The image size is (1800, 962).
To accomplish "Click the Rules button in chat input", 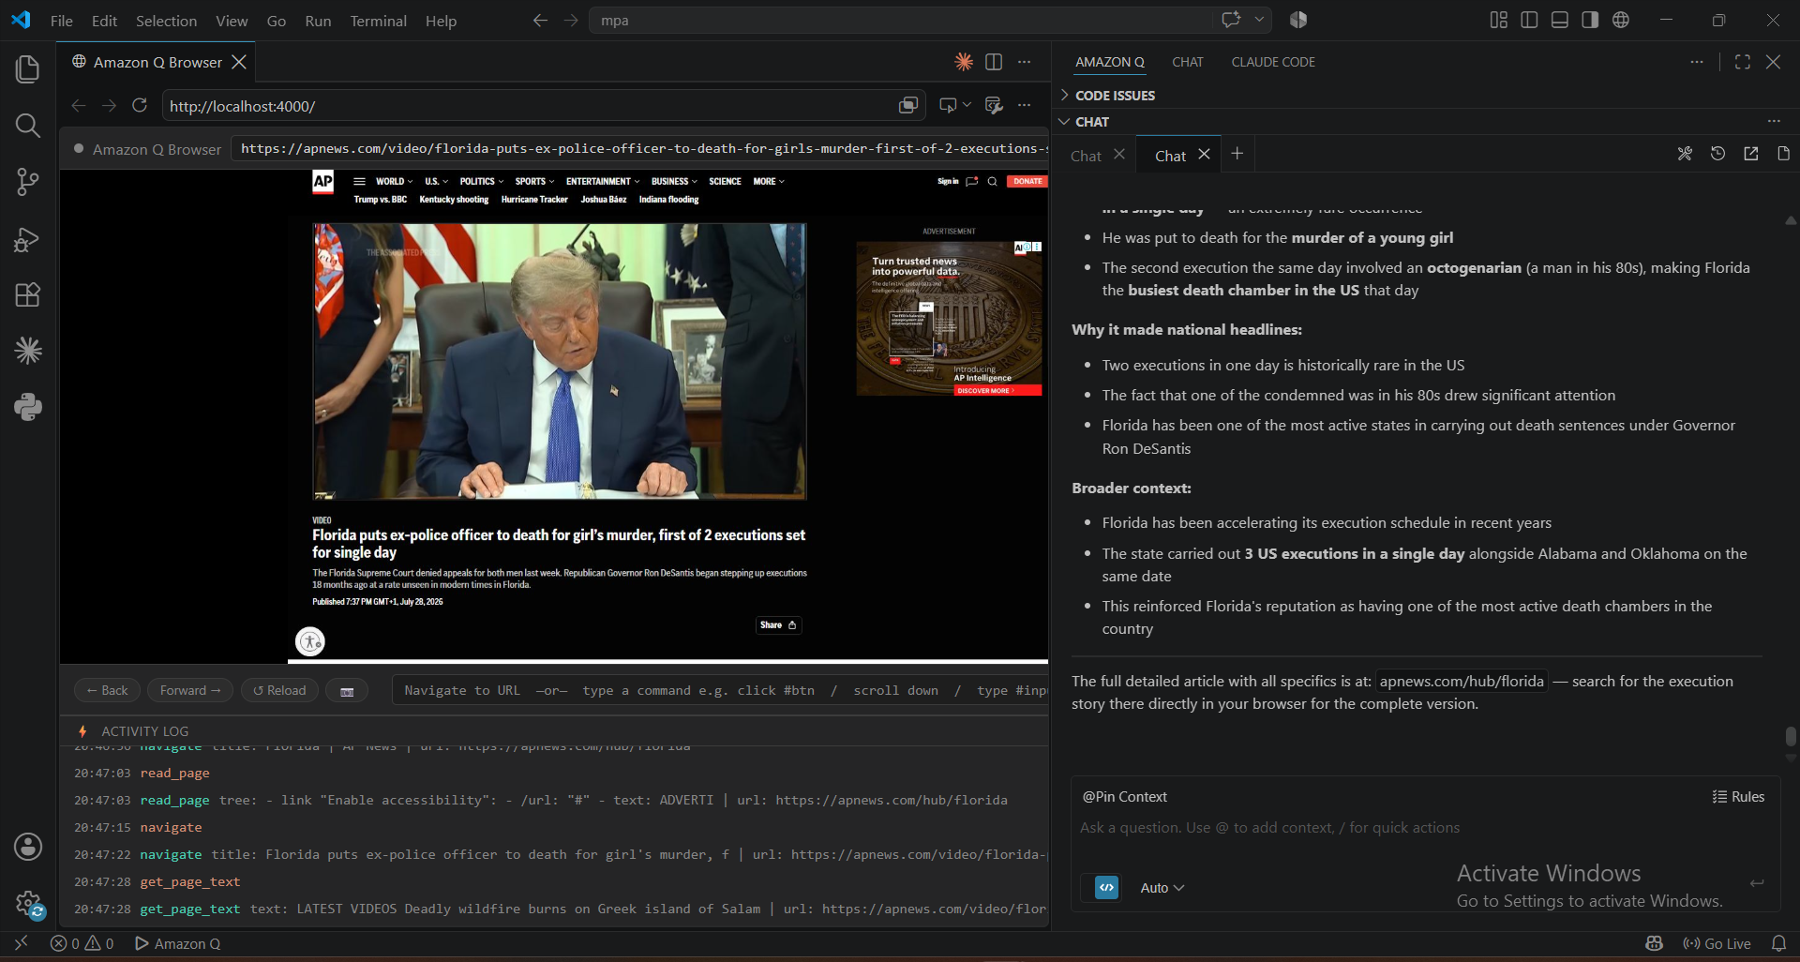I will pyautogui.click(x=1738, y=796).
